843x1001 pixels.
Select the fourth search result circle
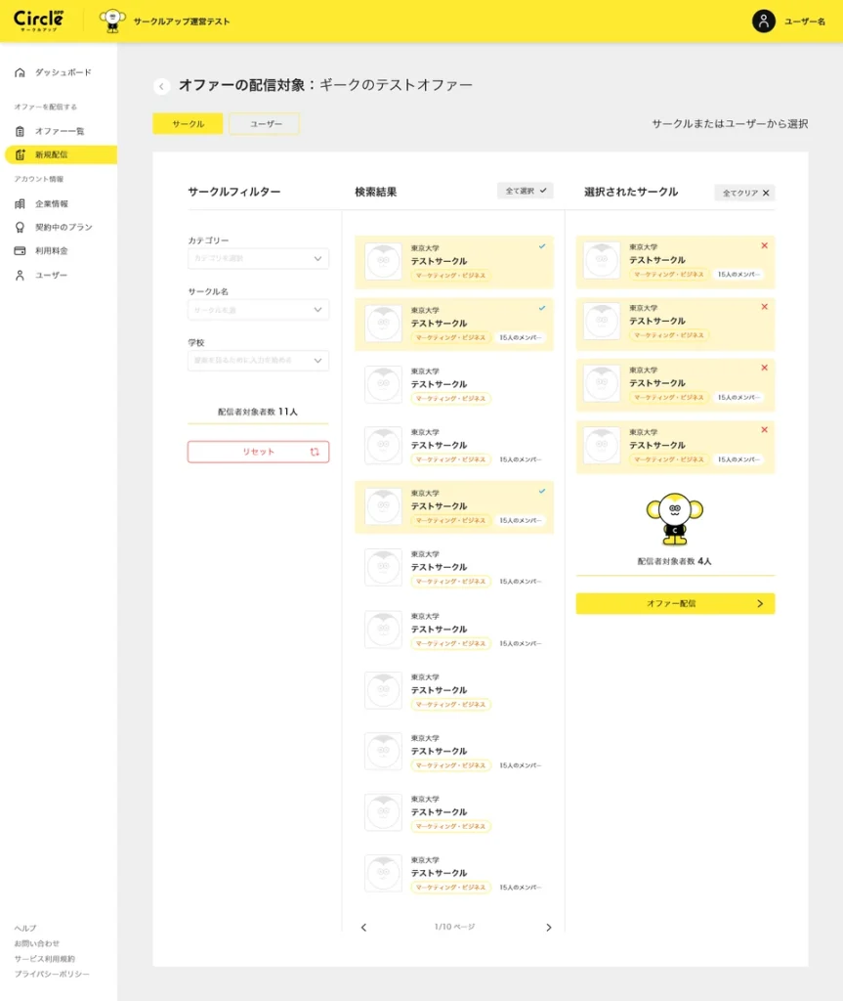453,446
